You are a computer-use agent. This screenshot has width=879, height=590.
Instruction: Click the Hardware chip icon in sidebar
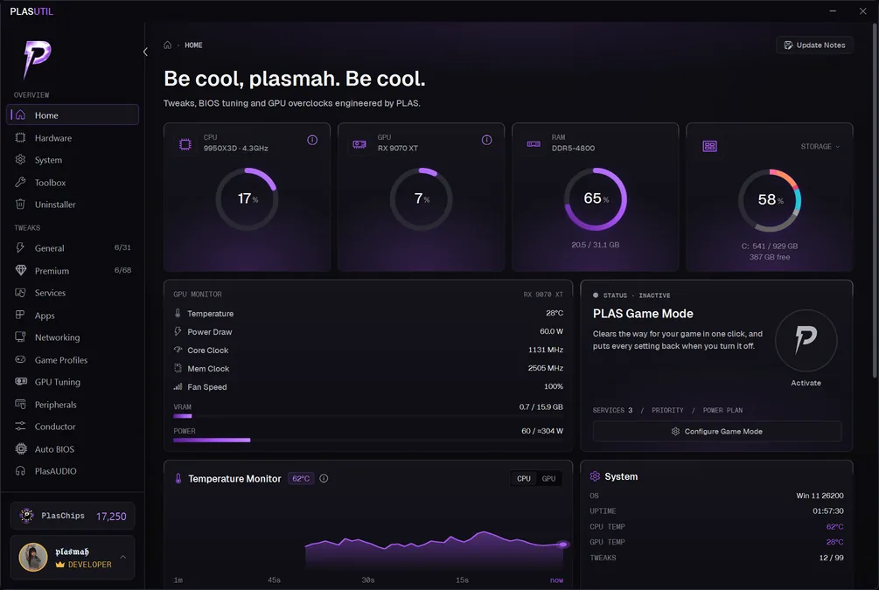[20, 138]
